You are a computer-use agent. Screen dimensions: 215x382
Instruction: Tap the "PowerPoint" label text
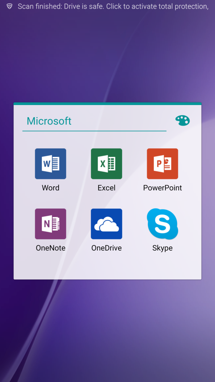[x=162, y=188]
